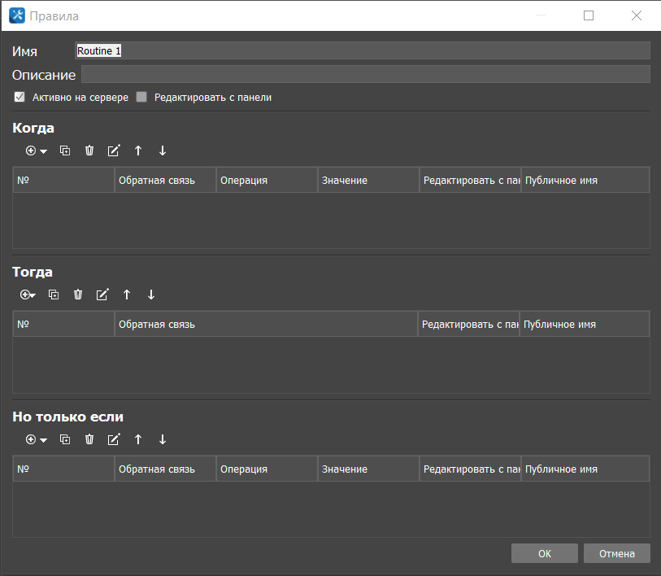Edit selected condition in Когда section
This screenshot has width=661, height=576.
[114, 151]
